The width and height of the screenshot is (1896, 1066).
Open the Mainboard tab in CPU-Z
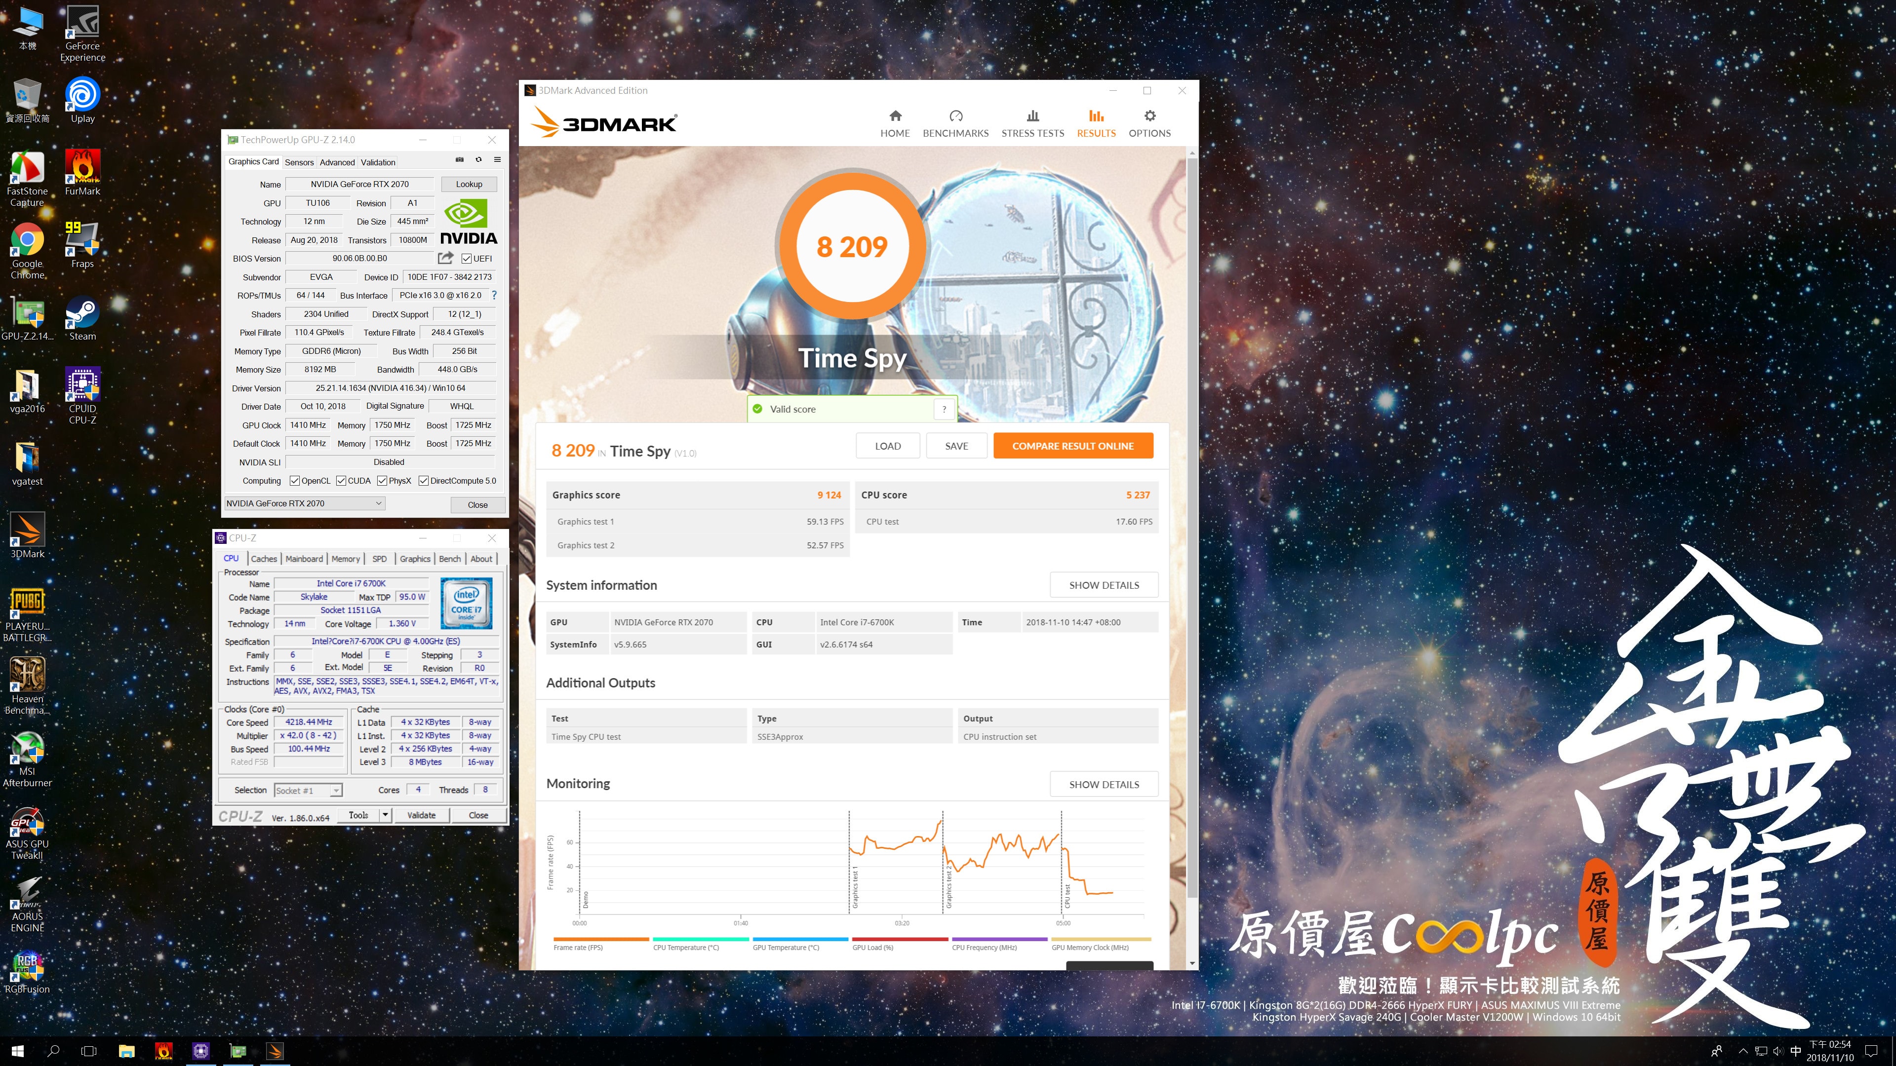click(304, 558)
